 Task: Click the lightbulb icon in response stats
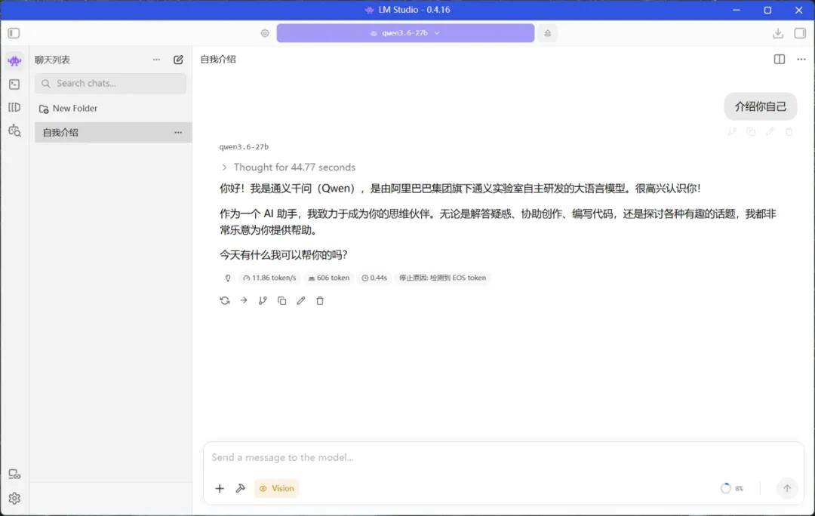pyautogui.click(x=228, y=278)
